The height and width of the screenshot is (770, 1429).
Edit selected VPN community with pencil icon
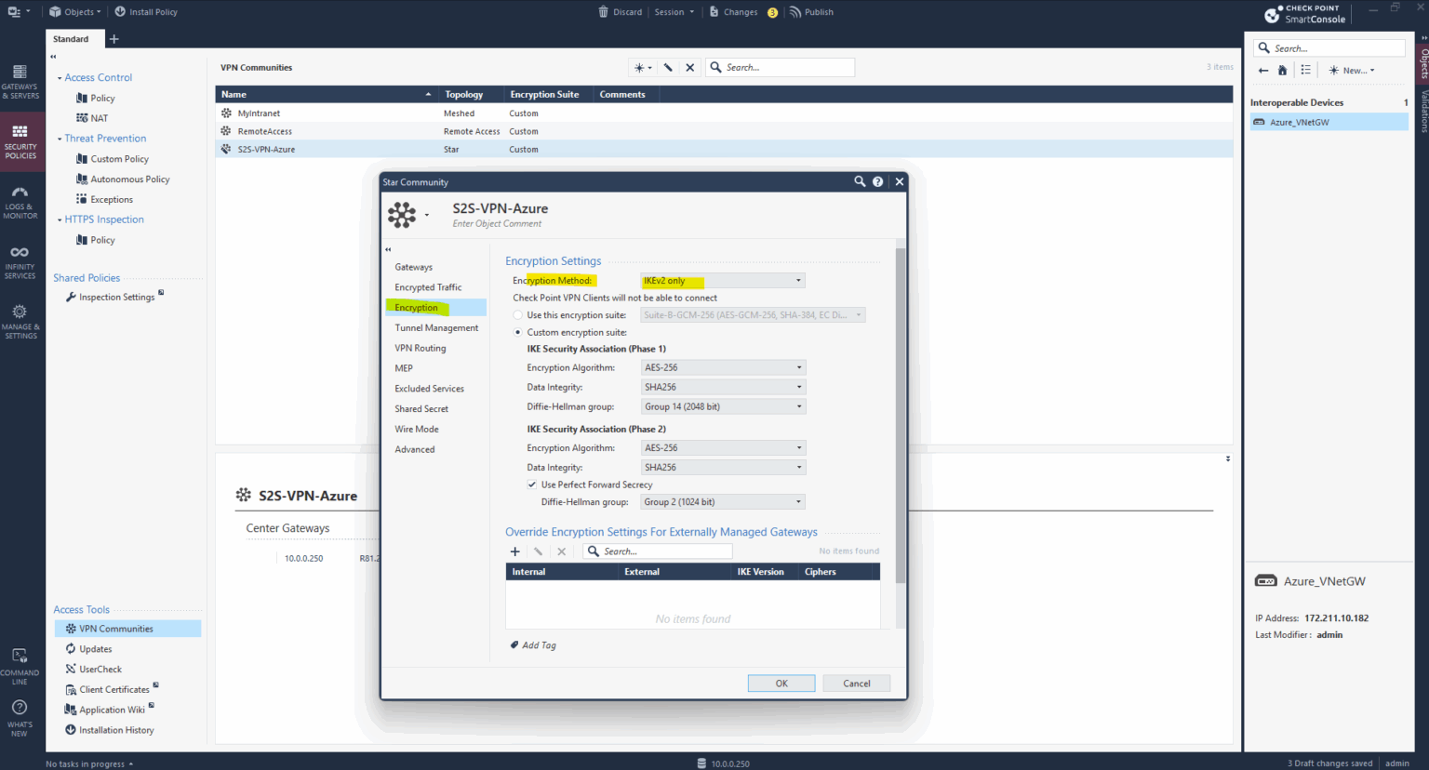coord(667,67)
